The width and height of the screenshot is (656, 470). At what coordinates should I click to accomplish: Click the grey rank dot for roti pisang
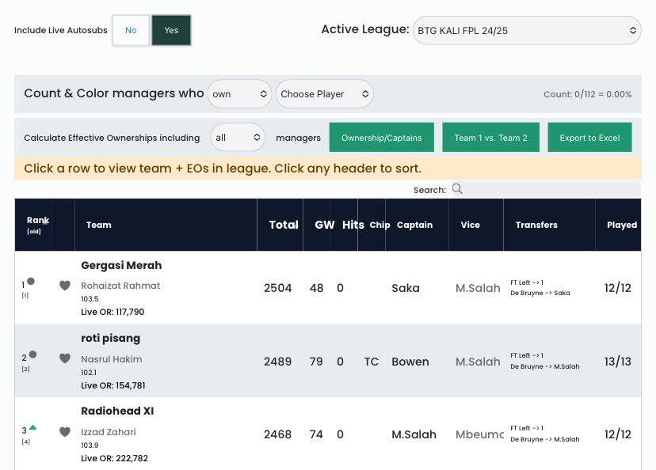click(x=33, y=354)
